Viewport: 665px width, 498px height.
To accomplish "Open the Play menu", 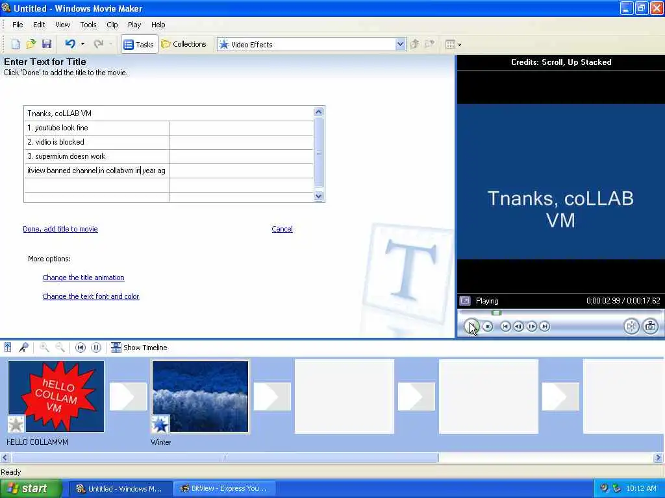I will (134, 25).
